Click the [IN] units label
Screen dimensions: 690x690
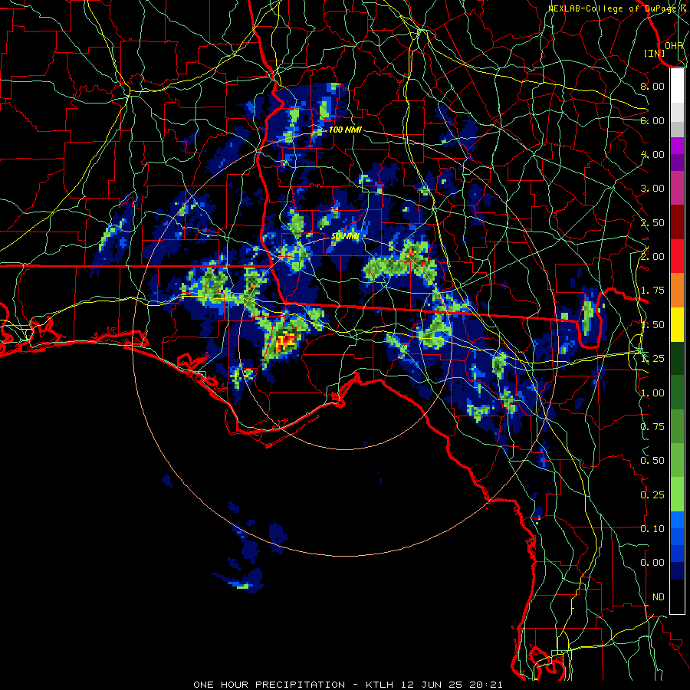coord(654,53)
